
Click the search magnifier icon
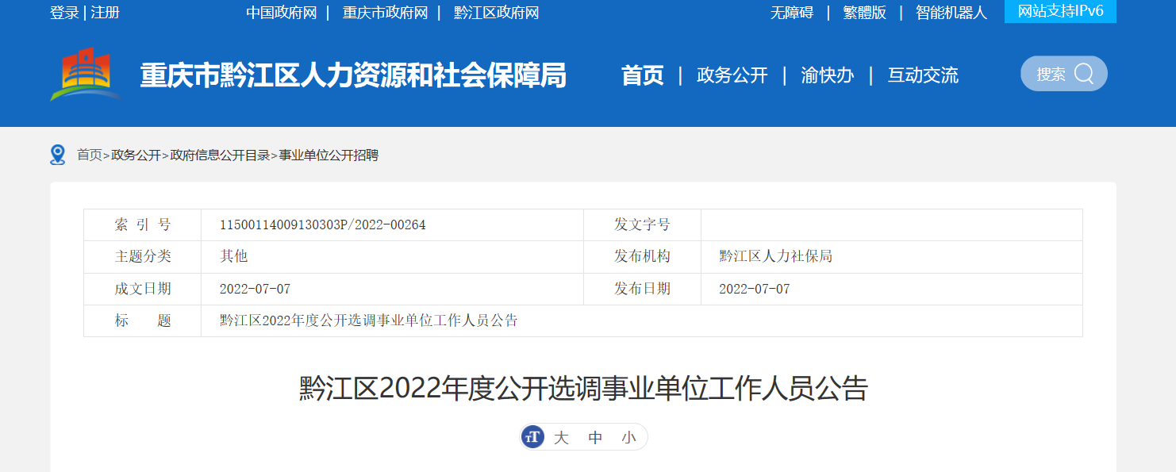pos(1083,74)
